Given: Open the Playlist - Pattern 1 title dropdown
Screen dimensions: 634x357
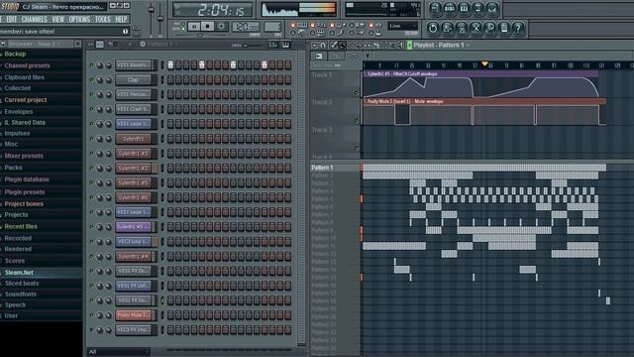Looking at the screenshot, I should pyautogui.click(x=442, y=45).
